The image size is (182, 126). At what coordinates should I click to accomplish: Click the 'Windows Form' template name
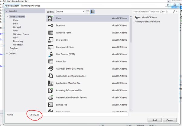[63, 33]
